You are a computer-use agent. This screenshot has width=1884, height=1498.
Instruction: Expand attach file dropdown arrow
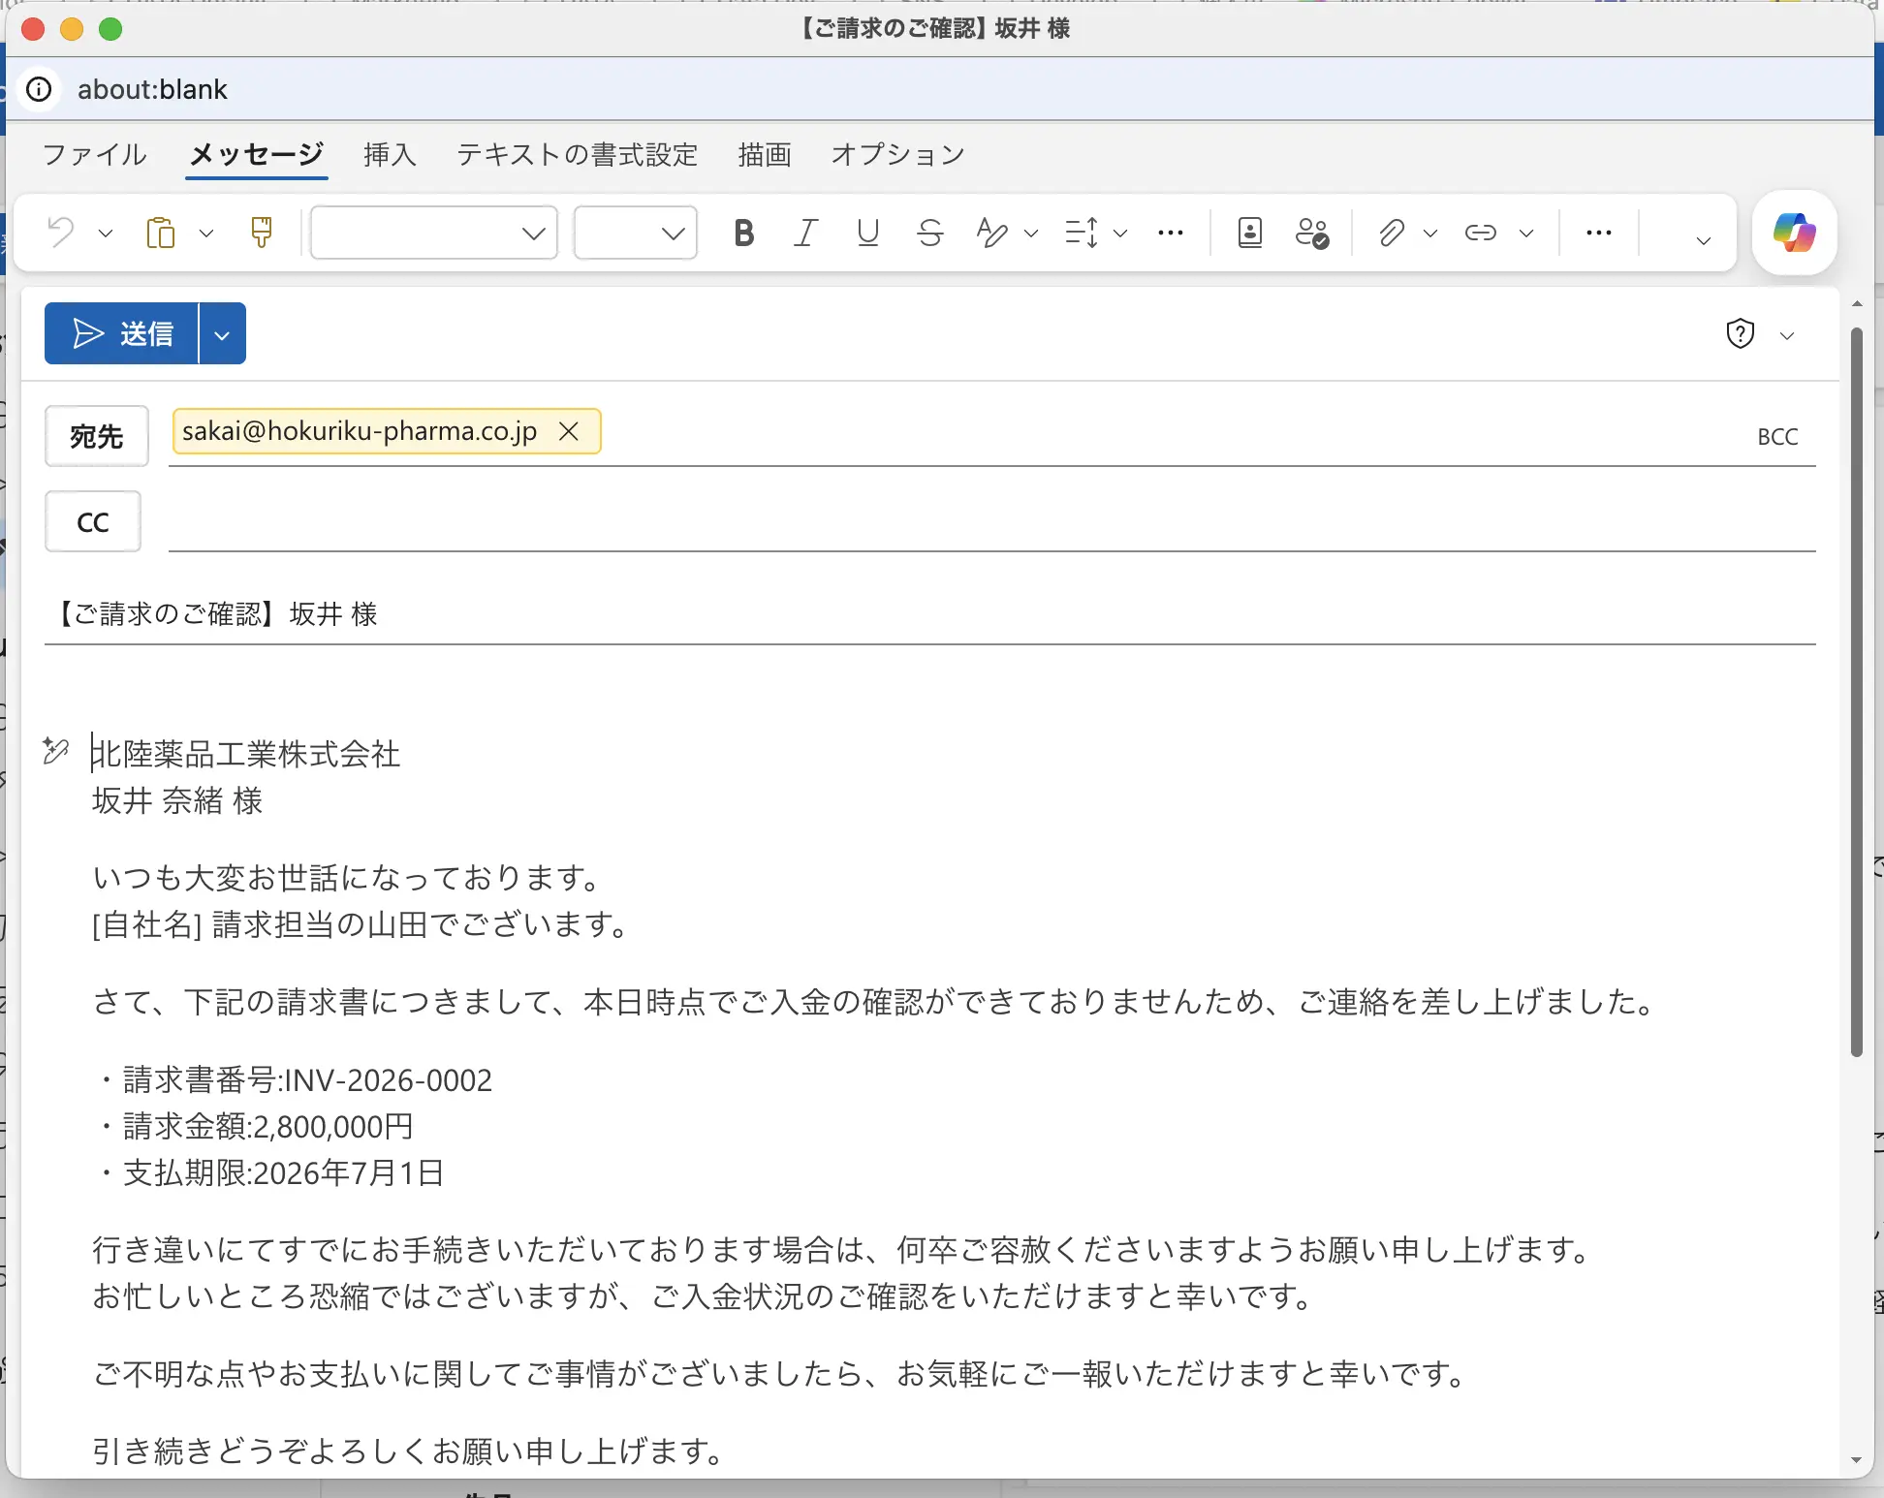pos(1430,234)
